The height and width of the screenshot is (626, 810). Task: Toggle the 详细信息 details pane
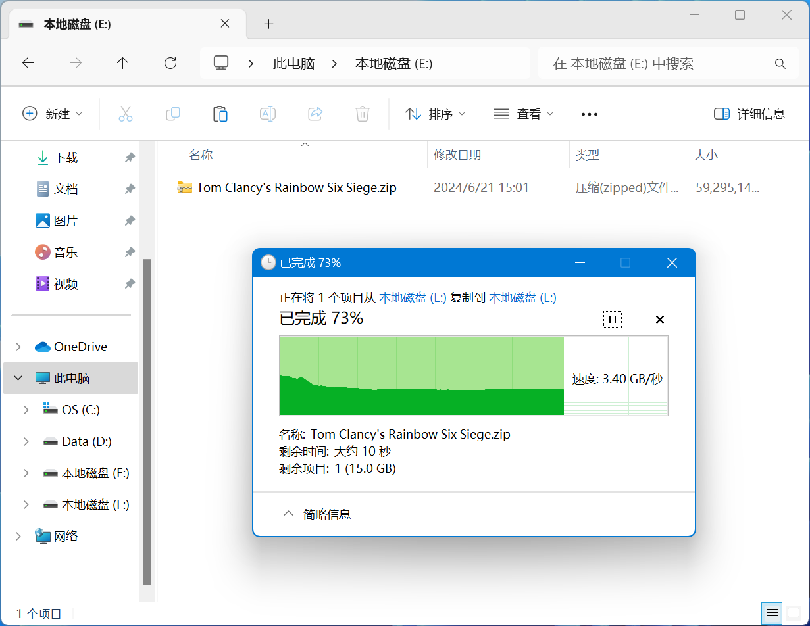click(x=750, y=113)
